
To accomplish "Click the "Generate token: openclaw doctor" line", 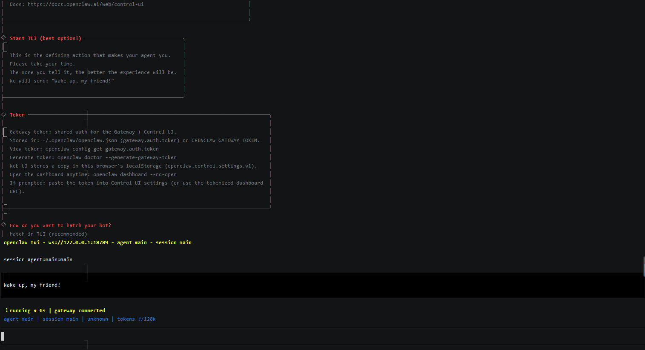I will click(93, 157).
